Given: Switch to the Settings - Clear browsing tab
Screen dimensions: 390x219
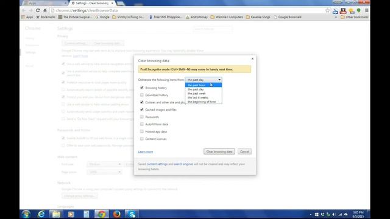Looking at the screenshot, I should click(92, 3).
